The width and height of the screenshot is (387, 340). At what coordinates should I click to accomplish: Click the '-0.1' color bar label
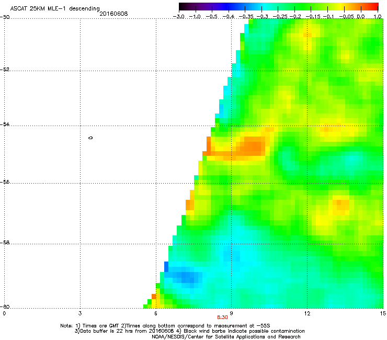pos(328,17)
